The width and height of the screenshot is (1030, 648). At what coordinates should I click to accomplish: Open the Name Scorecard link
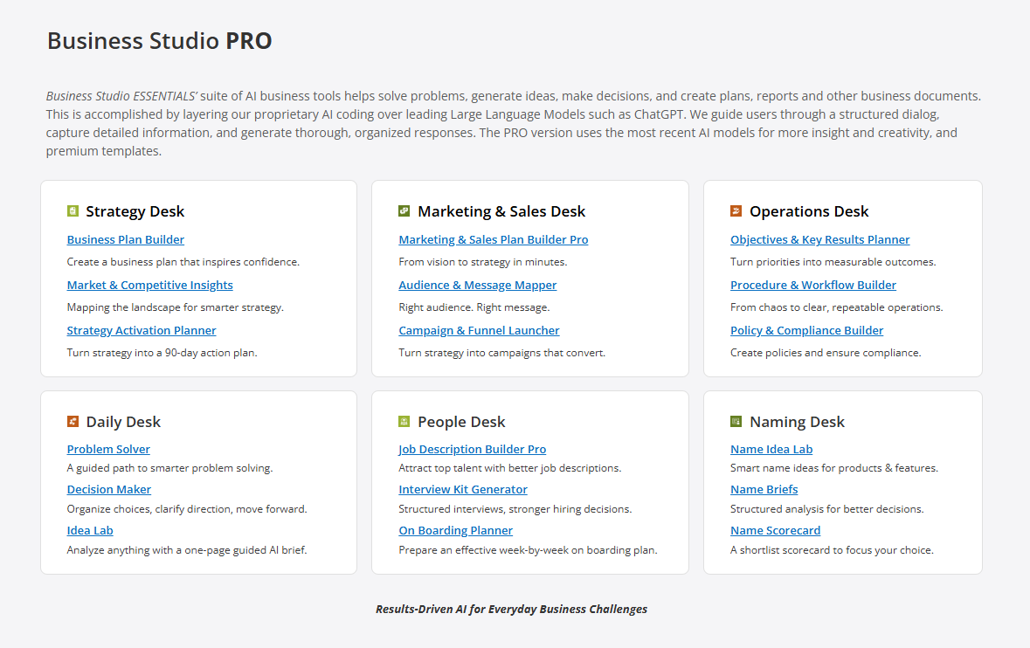pos(775,530)
